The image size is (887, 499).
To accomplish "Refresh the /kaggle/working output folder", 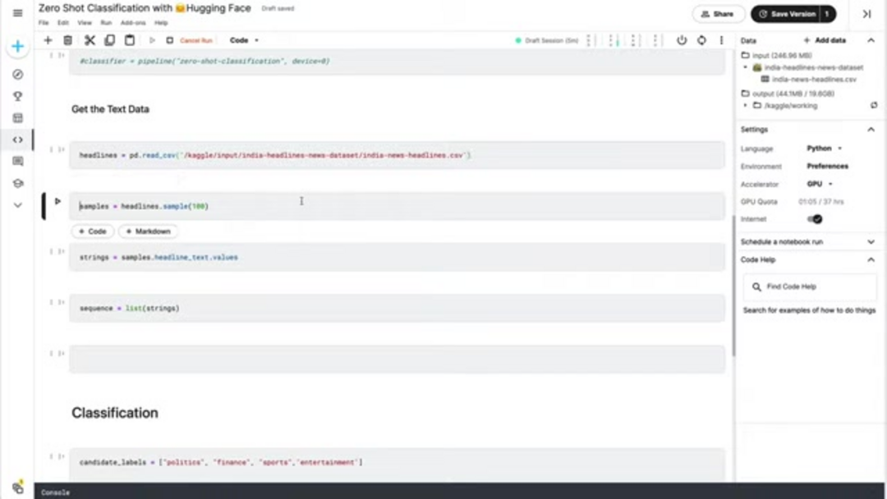I will tap(874, 105).
